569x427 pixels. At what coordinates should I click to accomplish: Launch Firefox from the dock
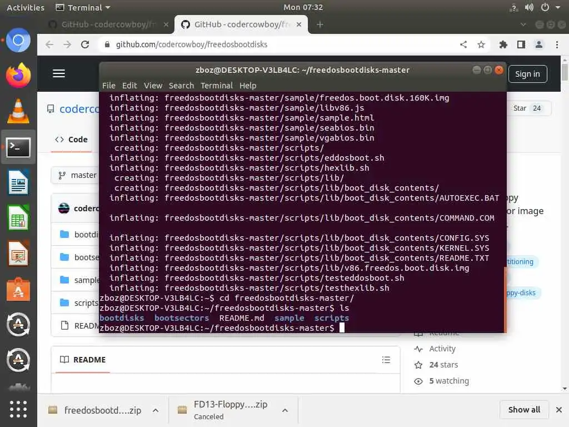[18, 75]
